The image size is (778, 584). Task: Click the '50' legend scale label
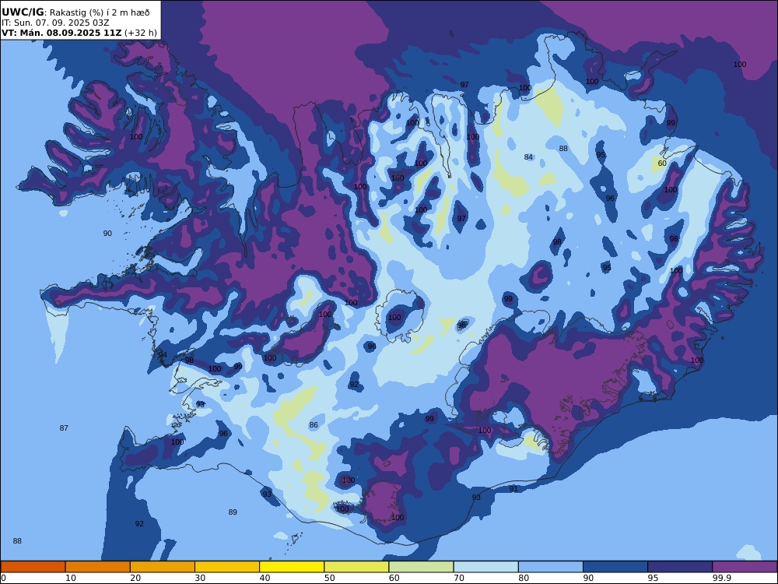pos(329,578)
